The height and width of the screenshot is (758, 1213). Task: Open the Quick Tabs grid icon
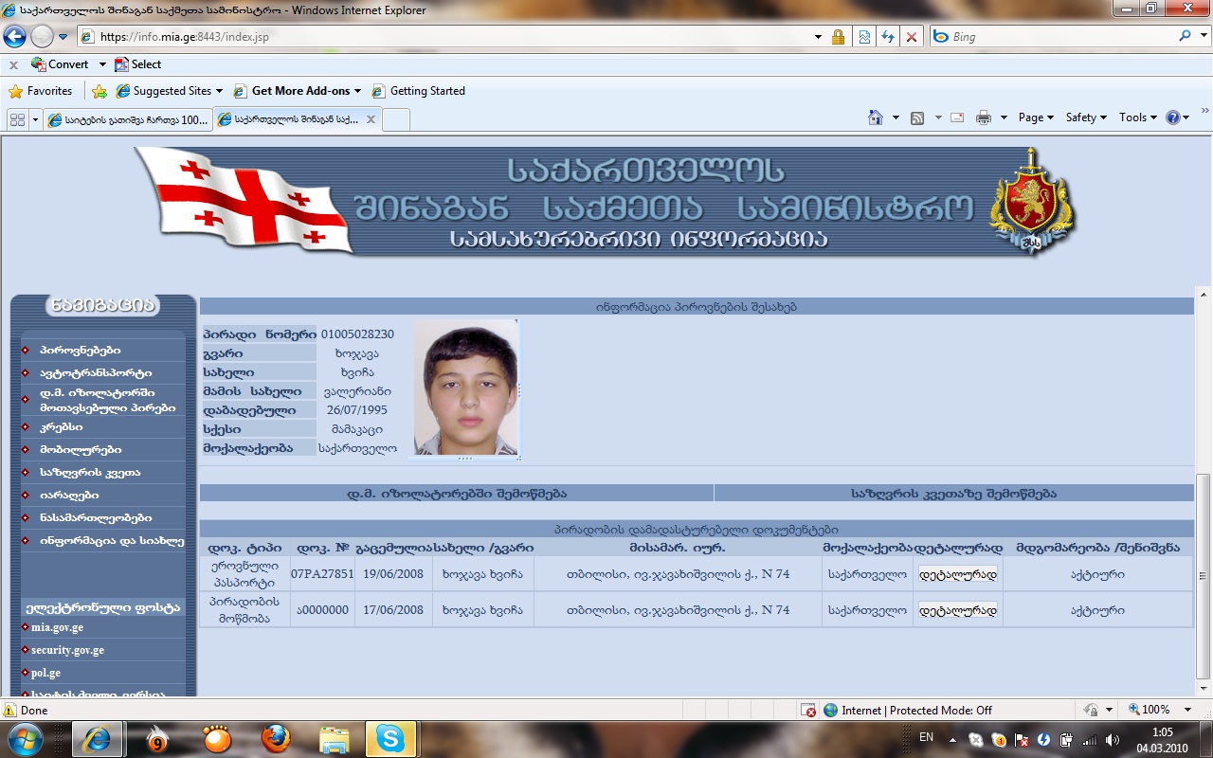[x=16, y=119]
